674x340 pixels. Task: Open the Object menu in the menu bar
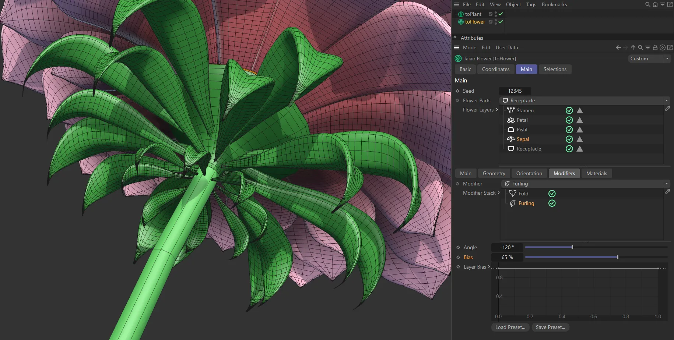coord(513,4)
